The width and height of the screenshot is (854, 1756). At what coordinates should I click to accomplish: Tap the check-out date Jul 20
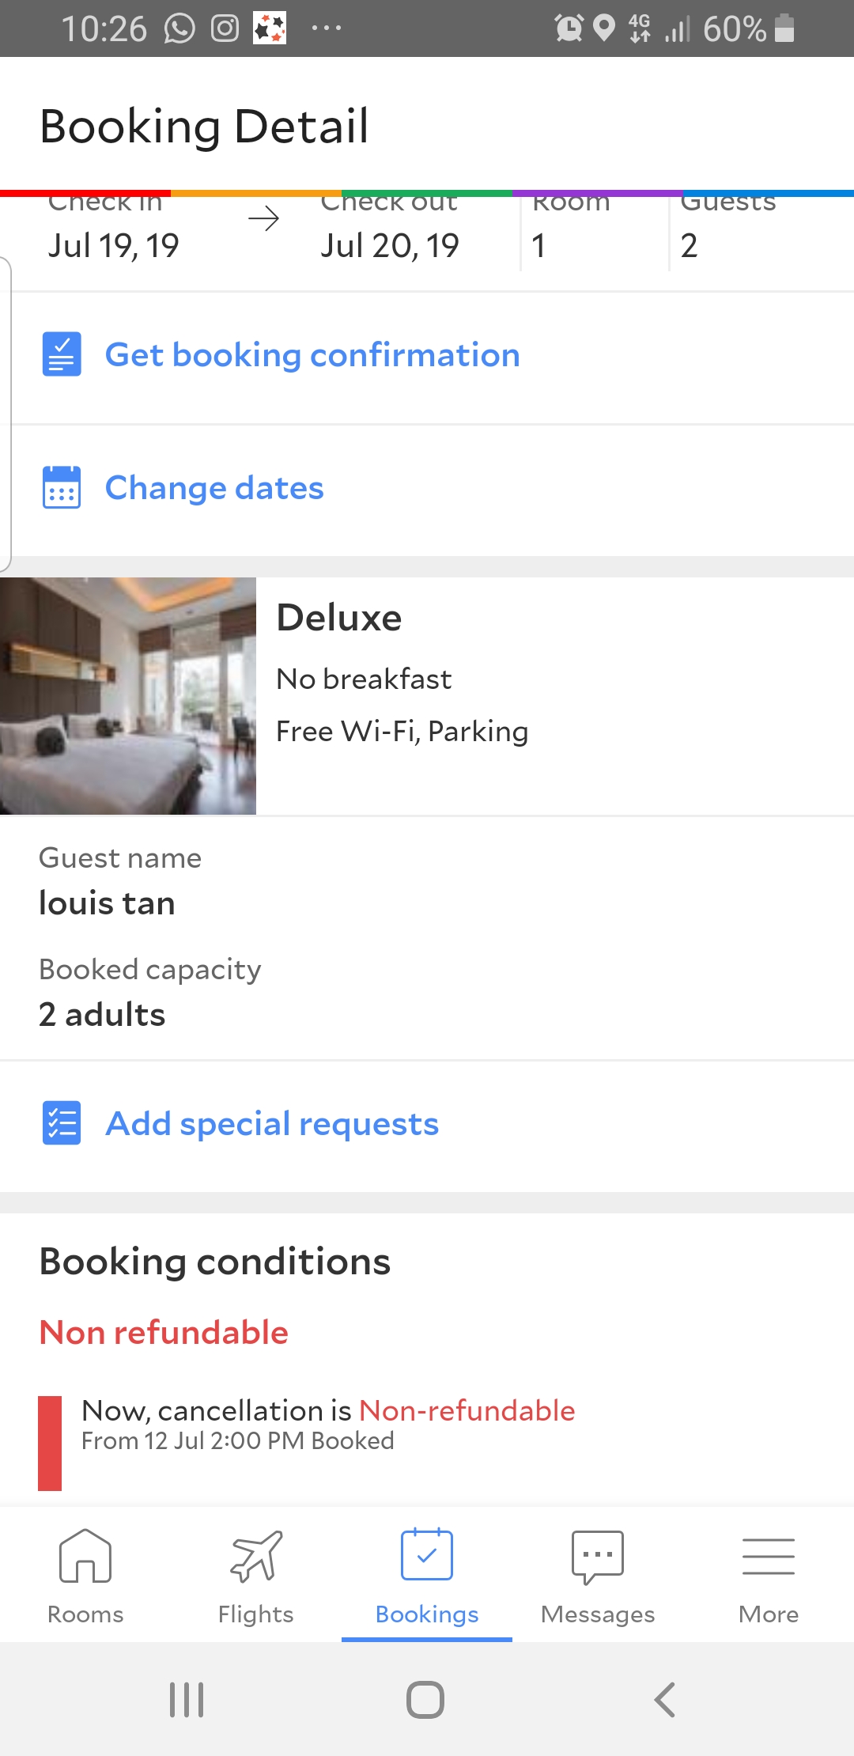[390, 245]
